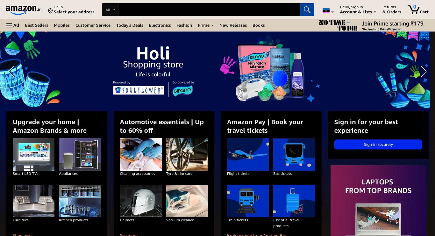Image resolution: width=435 pixels, height=236 pixels.
Task: Click inside the search text field
Action: [209, 10]
